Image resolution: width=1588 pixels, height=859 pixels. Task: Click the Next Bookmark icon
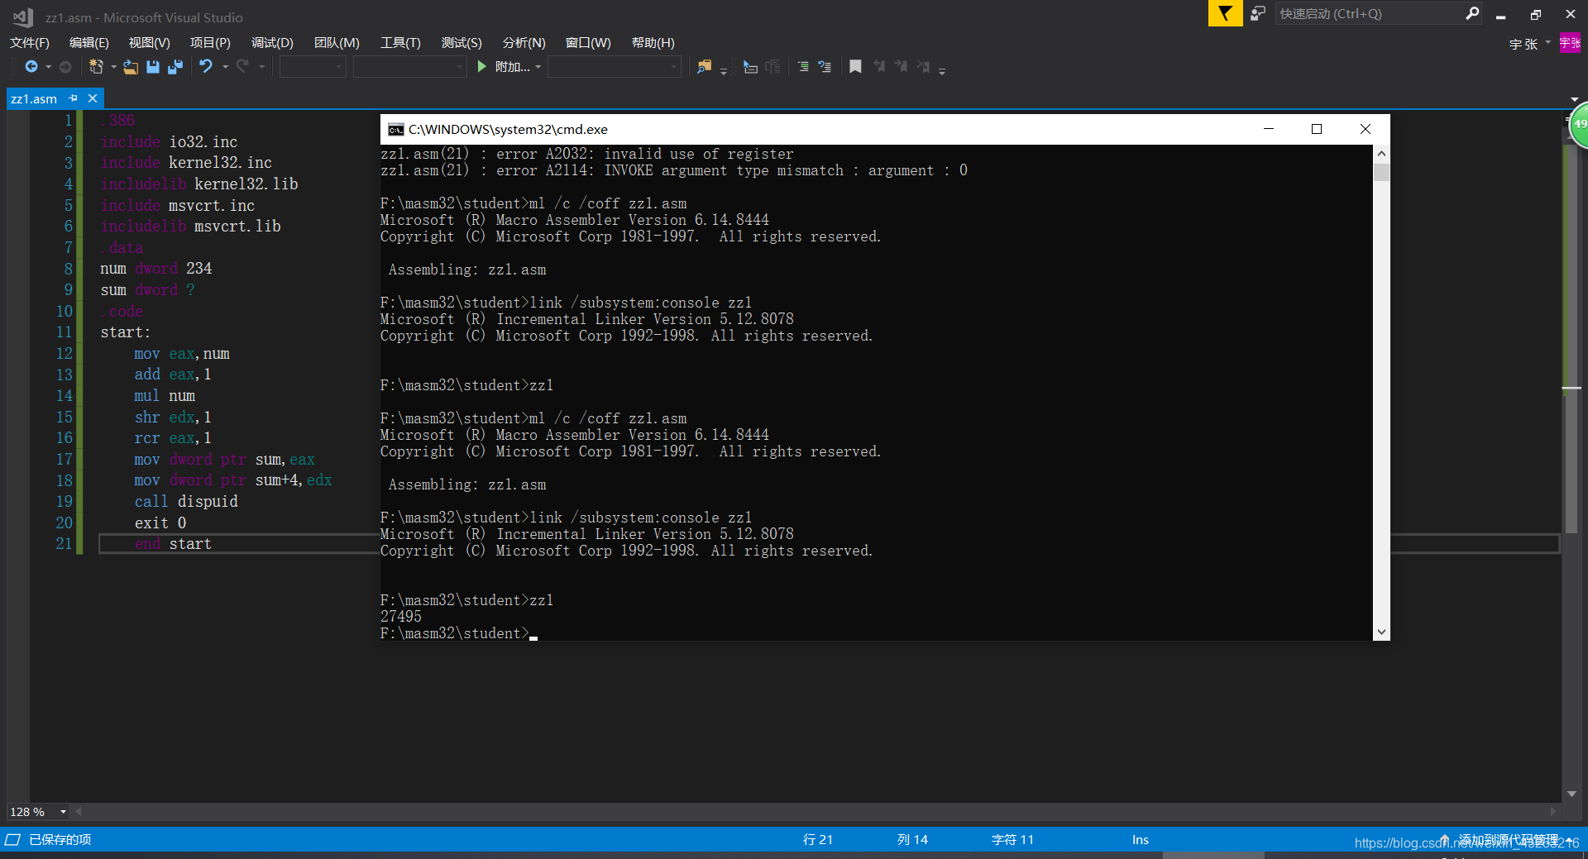[x=901, y=67]
